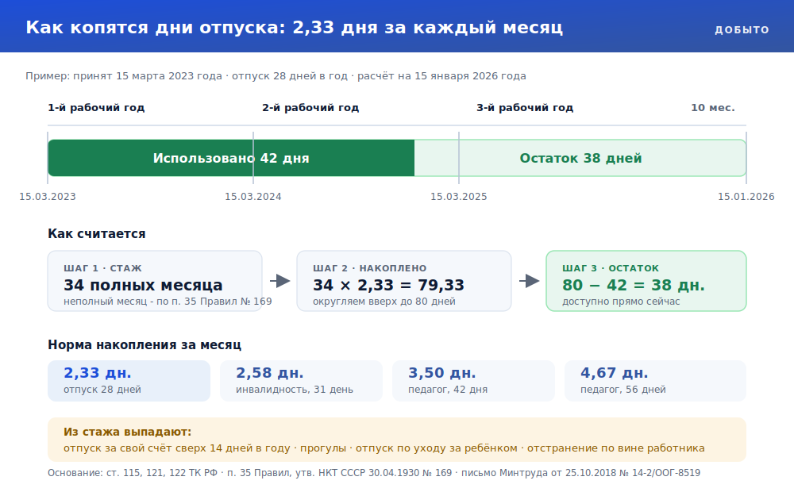
Task: Open the 'Шаг 1 · Стаж' card
Action: (155, 281)
